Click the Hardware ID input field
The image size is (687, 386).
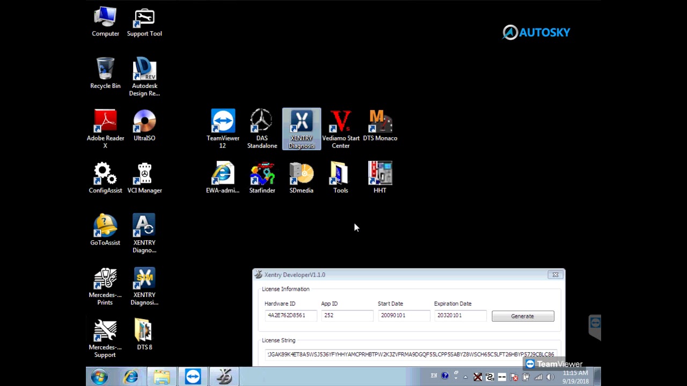pyautogui.click(x=290, y=315)
